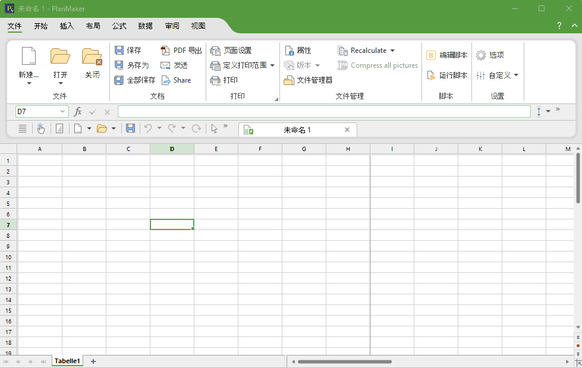The width and height of the screenshot is (582, 368).
Task: Click the 编辑脚本 edit script icon
Action: pyautogui.click(x=431, y=55)
